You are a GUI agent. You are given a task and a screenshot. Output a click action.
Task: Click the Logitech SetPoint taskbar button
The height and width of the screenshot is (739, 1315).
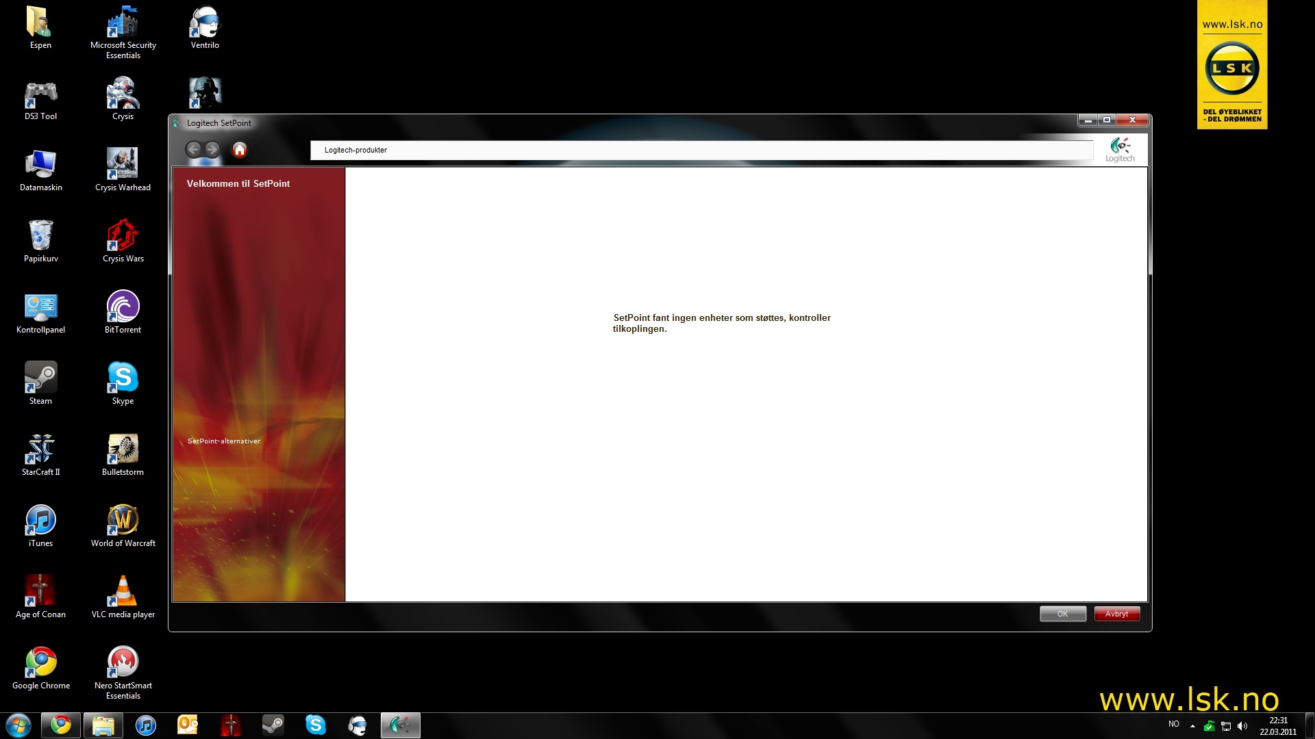point(401,725)
